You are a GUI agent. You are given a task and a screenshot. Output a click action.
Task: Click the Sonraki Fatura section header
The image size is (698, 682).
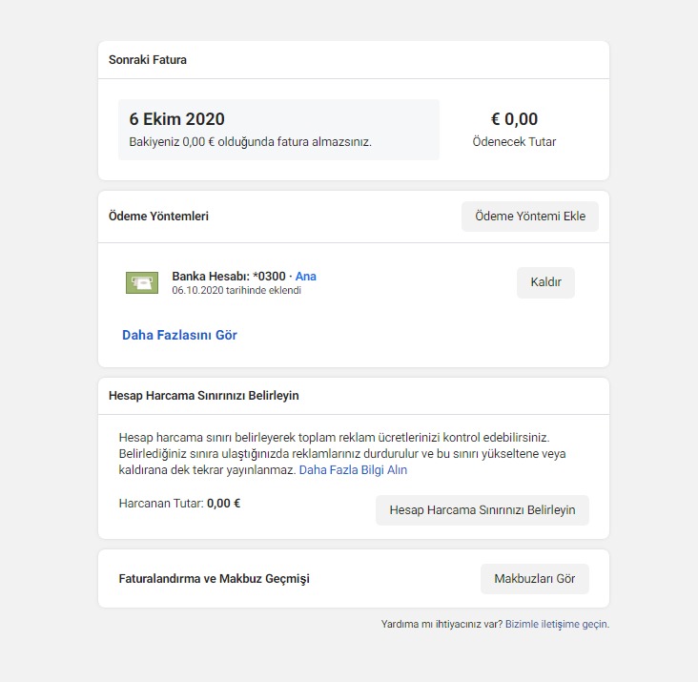[148, 60]
